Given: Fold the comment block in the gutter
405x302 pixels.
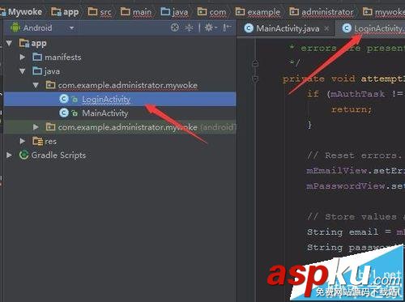Looking at the screenshot, I should pos(255,64).
